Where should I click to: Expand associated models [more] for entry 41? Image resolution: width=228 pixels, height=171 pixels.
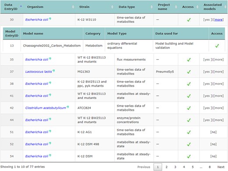[x=218, y=96]
